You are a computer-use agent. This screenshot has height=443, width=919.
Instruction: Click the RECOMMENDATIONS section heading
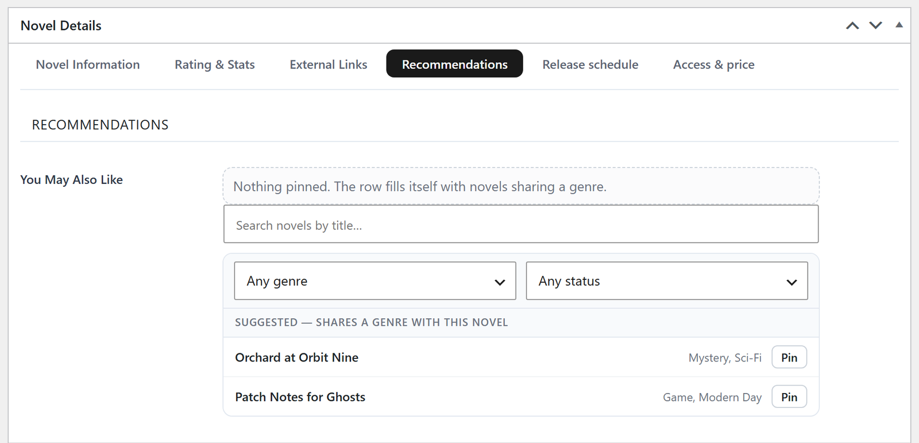pyautogui.click(x=100, y=125)
